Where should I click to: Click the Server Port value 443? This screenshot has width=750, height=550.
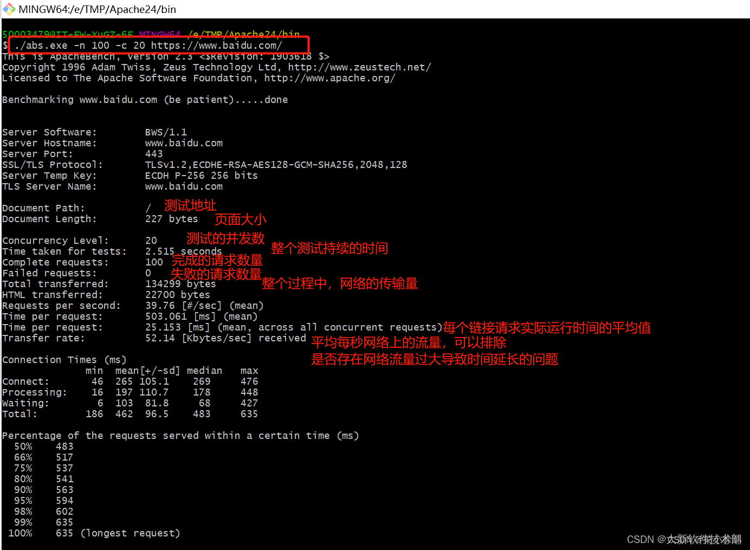pyautogui.click(x=154, y=154)
